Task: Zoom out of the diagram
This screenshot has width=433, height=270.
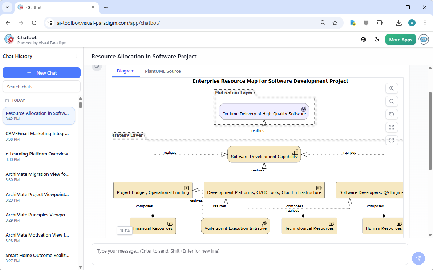Action: point(392,101)
